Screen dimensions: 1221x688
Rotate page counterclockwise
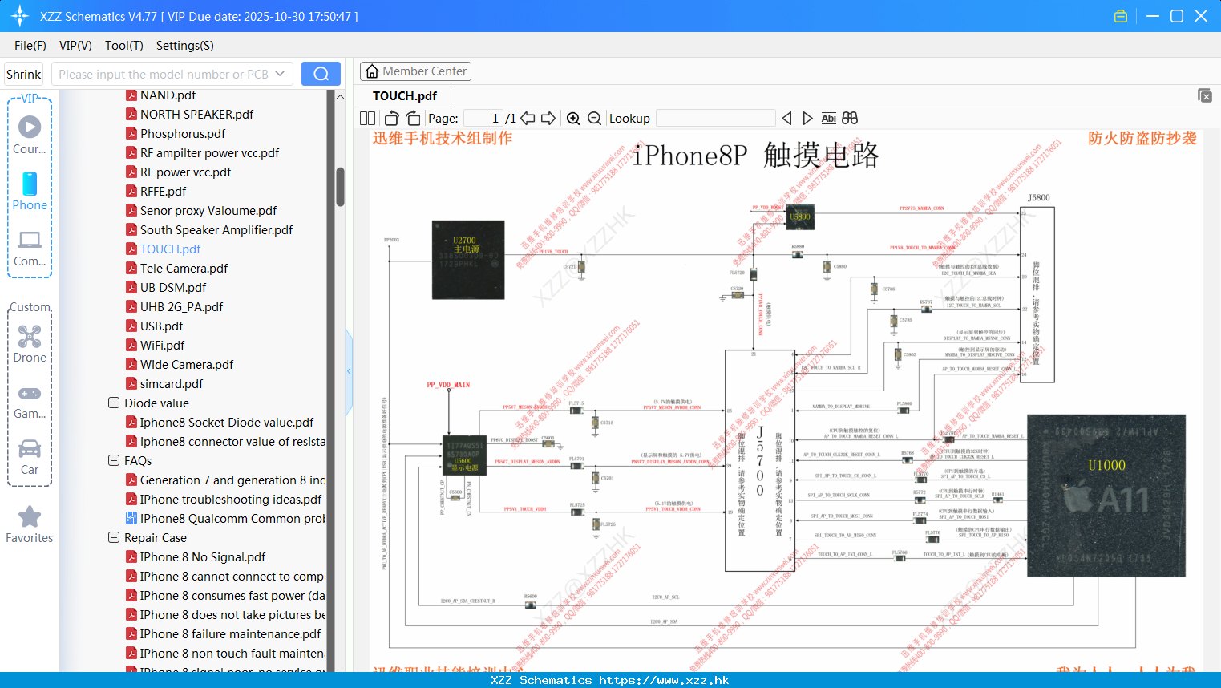(x=391, y=118)
